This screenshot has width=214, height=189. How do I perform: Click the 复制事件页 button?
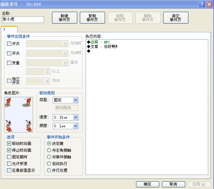point(92,18)
